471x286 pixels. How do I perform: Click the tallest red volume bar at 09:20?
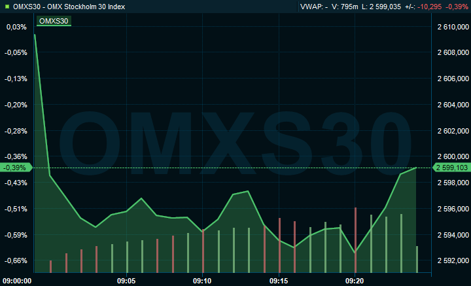[x=355, y=240]
